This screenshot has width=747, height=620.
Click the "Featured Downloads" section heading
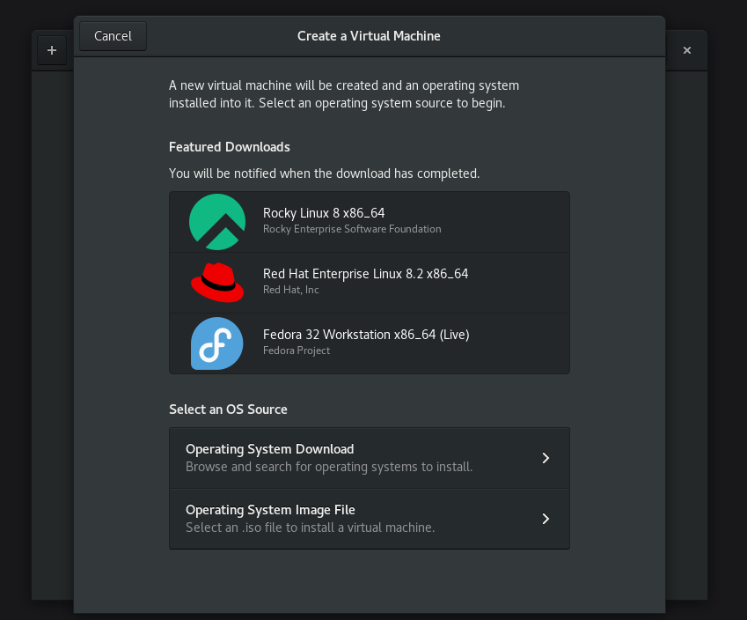229,147
